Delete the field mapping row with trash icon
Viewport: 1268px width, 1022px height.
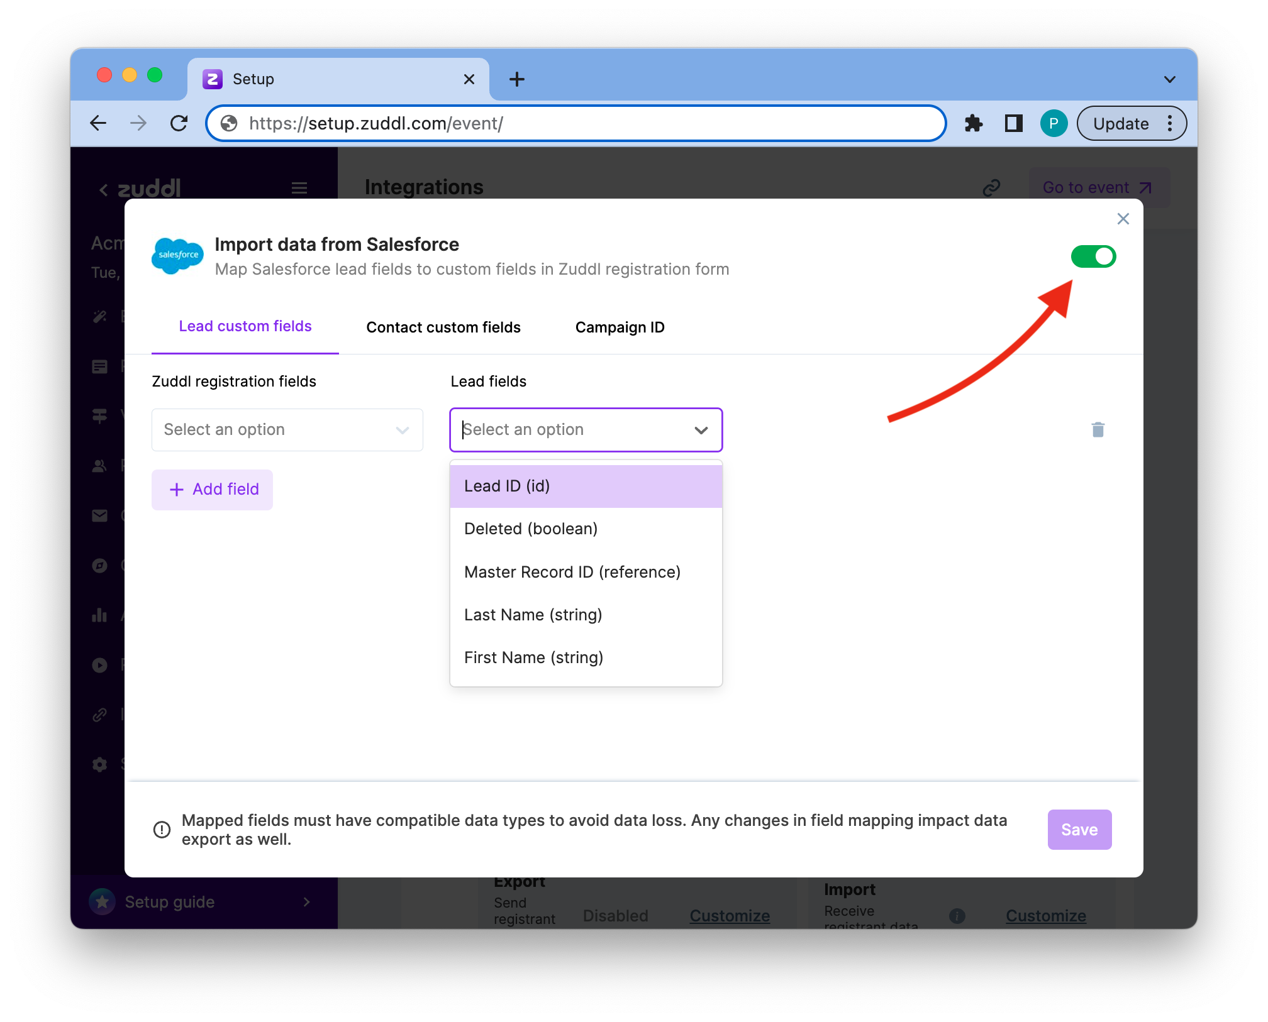click(1098, 430)
